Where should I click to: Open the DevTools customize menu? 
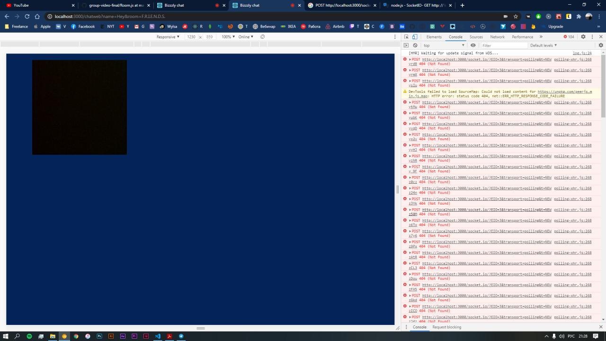pos(592,36)
